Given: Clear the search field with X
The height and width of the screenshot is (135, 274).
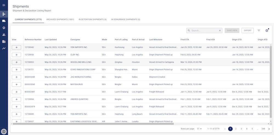Looking at the screenshot, I should coord(220,31).
